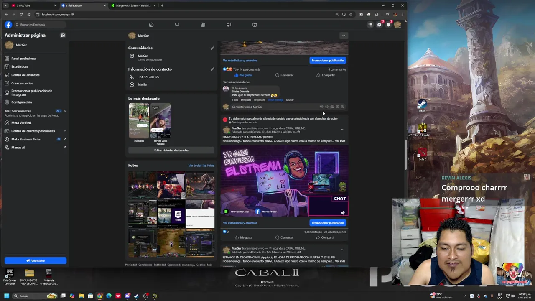Like the first post with Me gusta

243,75
